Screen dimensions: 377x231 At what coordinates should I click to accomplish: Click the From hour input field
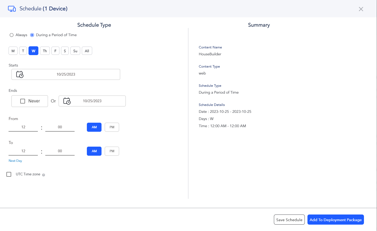(x=23, y=127)
